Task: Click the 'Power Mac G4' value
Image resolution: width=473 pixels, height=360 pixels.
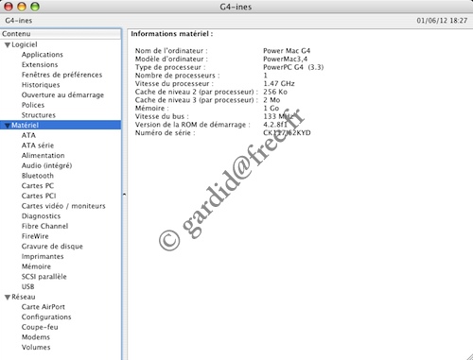Action: click(287, 50)
